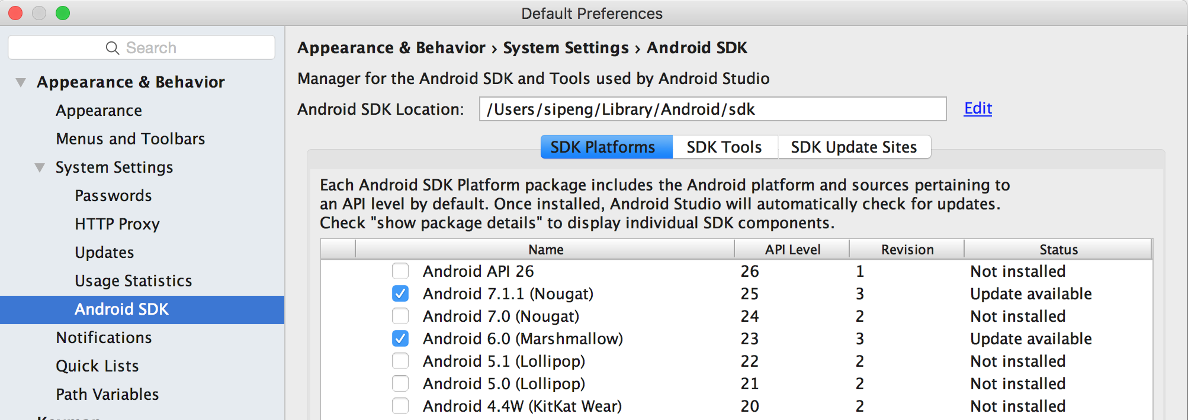Click API level 25 cell

coord(750,294)
